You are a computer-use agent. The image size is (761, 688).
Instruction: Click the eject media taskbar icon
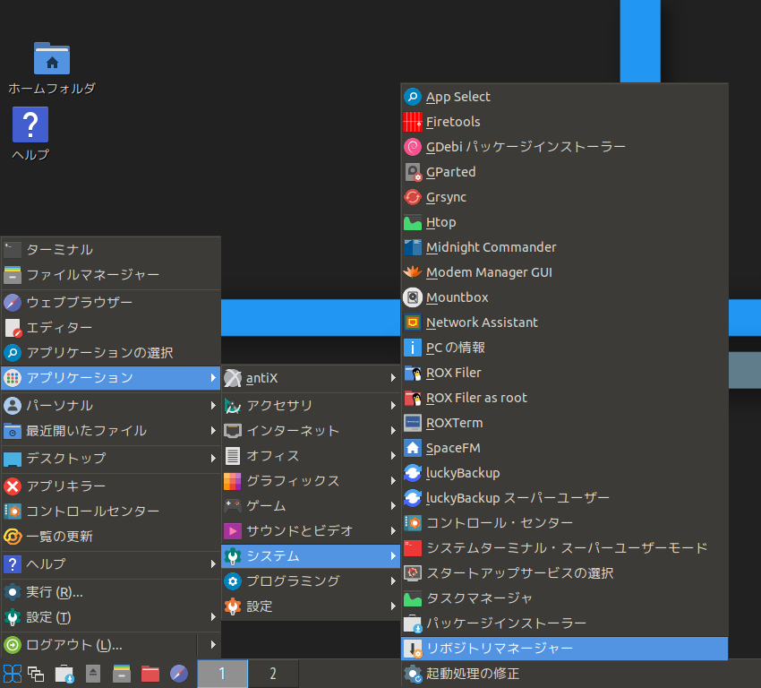(93, 674)
